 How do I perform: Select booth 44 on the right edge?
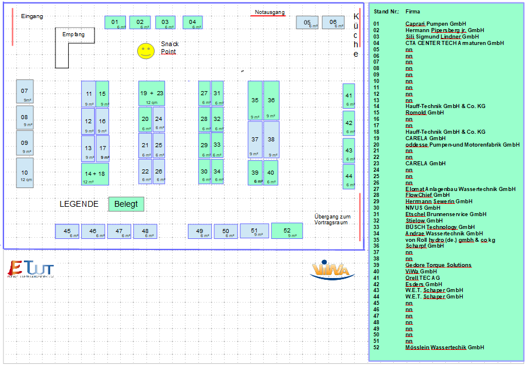tap(349, 176)
